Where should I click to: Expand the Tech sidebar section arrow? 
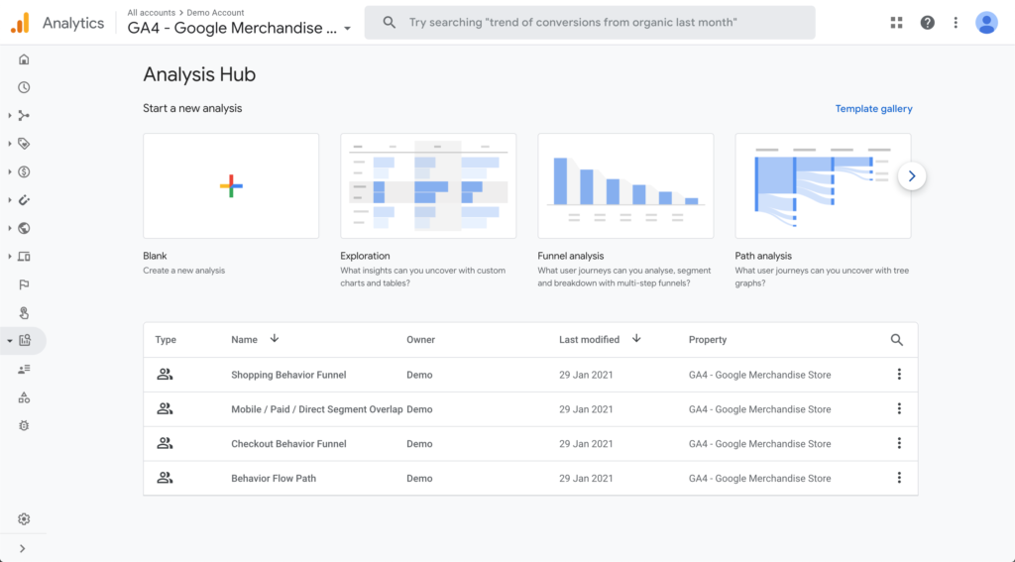point(10,257)
